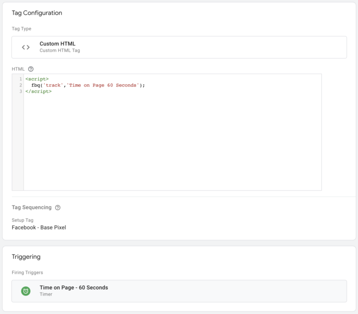This screenshot has height=314, width=358.
Task: Click line number 3 in editor gutter
Action: tap(20, 92)
